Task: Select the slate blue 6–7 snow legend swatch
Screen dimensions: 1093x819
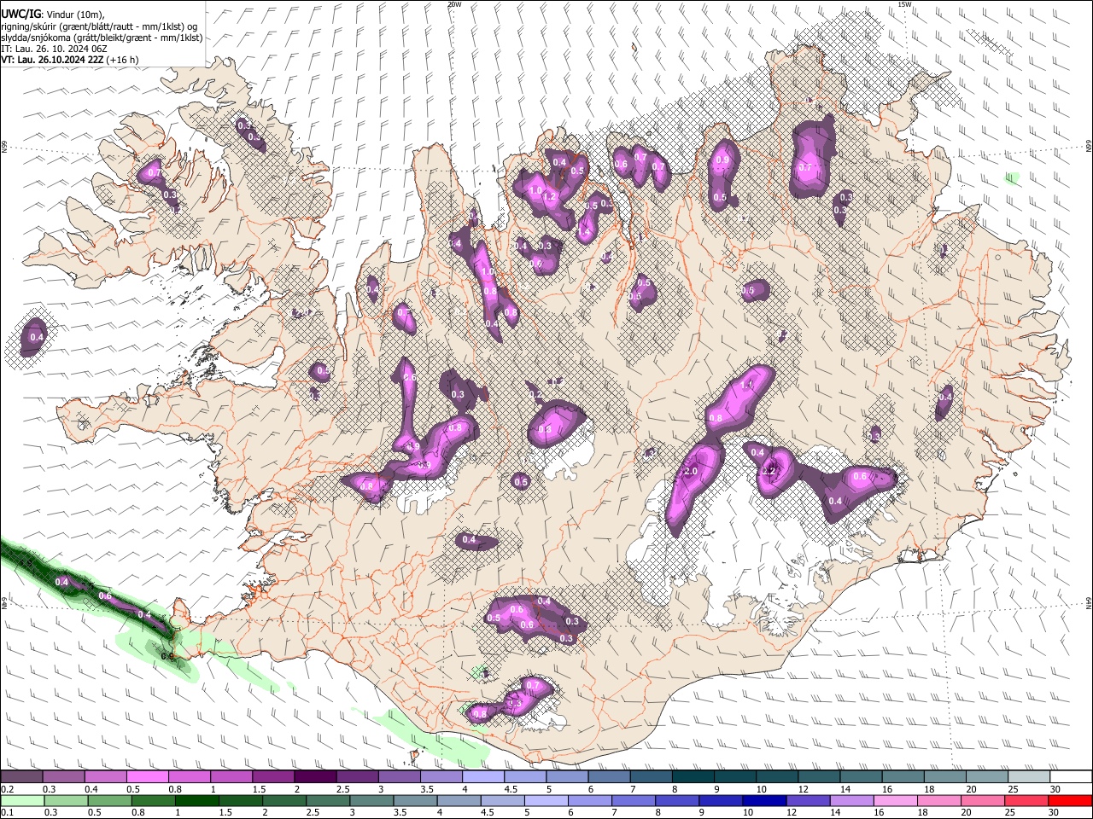Action: tap(609, 776)
